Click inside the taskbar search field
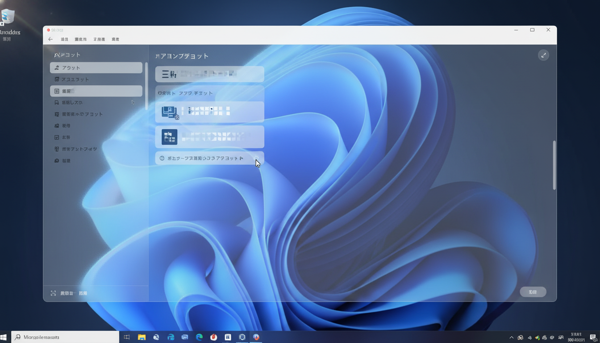 click(62, 337)
